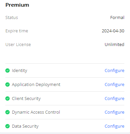Select the Client Security label text
This screenshot has width=130, height=134.
coord(26,99)
